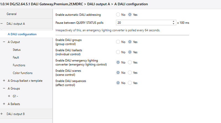
Task: Expand A Group/ballast x template node
Action: pyautogui.click(x=4, y=81)
